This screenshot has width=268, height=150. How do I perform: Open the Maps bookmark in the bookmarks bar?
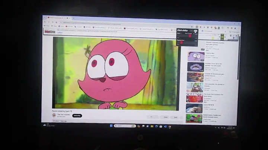54,26
